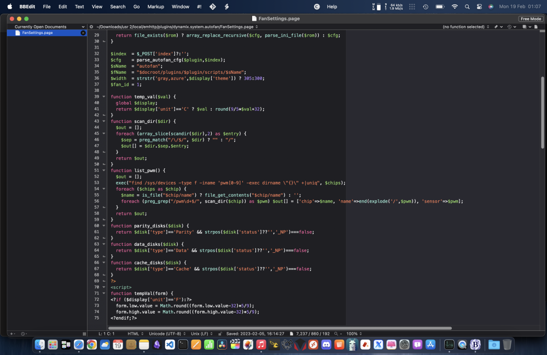The image size is (547, 355).
Task: Open the Search menu
Action: click(118, 7)
